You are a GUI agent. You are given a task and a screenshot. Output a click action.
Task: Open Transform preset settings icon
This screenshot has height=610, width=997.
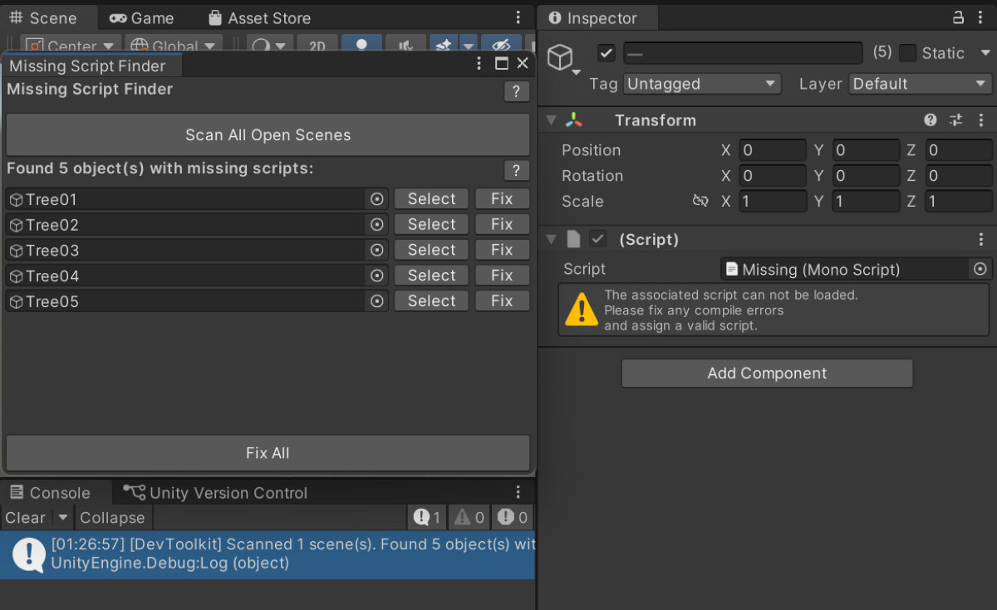pos(956,120)
